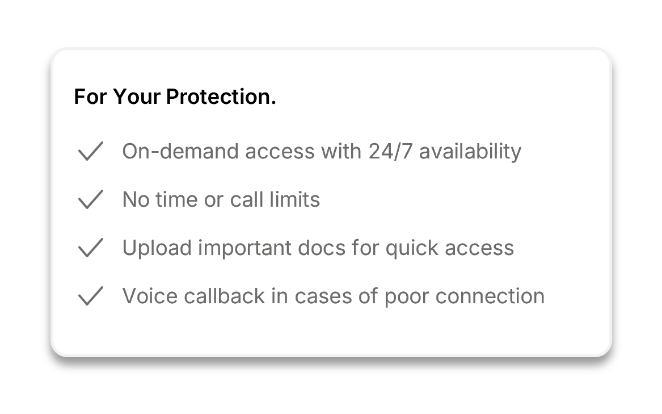662x414 pixels.
Task: Click the word 'Upload' in the third feature
Action: 150,248
